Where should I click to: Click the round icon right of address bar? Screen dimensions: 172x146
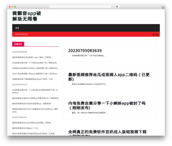tap(117, 7)
